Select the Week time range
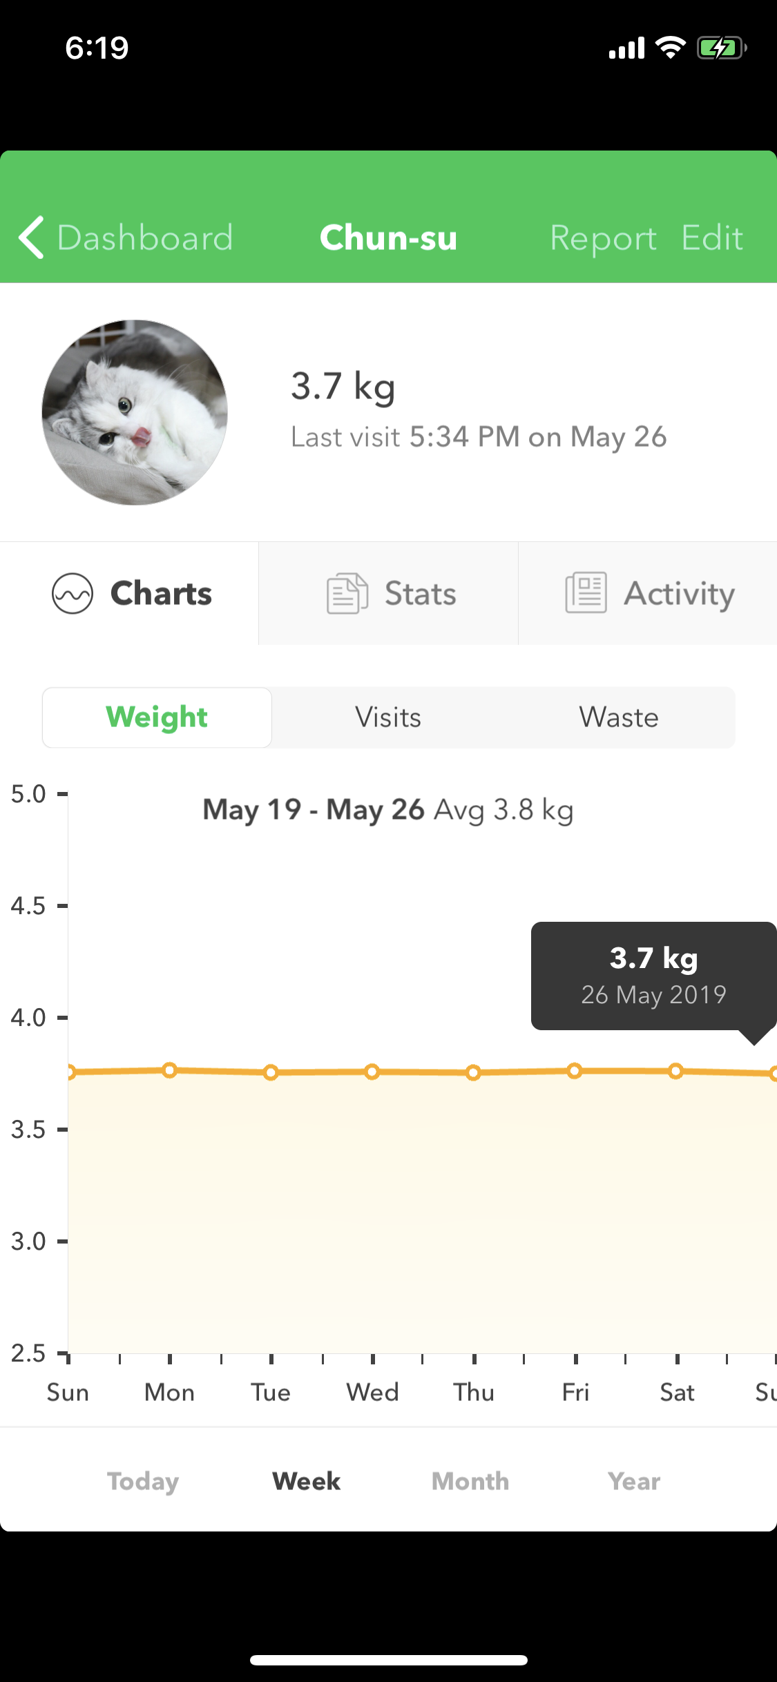This screenshot has width=777, height=1682. [307, 1481]
